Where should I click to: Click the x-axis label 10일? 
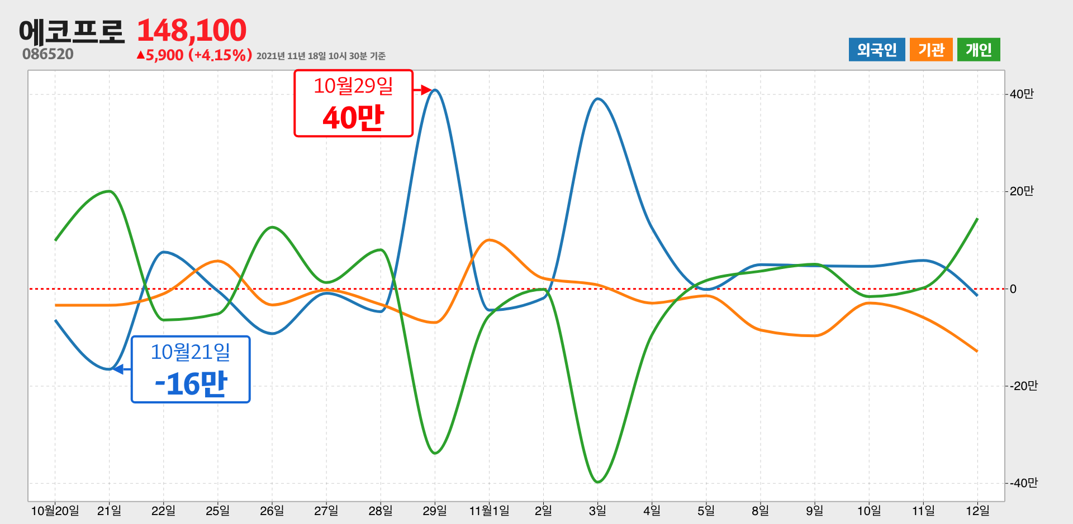869,511
